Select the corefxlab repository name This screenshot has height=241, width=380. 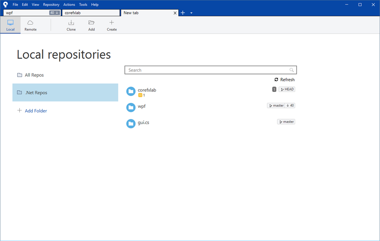(x=147, y=90)
